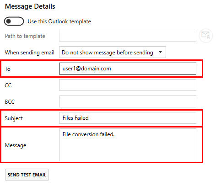Image resolution: width=221 pixels, height=186 pixels.
Task: Toggle the Use this Outlook template switch
Action: (14, 21)
